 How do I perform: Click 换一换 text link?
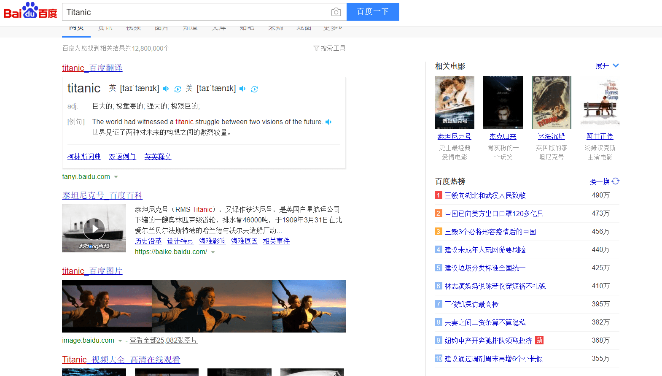pos(600,181)
